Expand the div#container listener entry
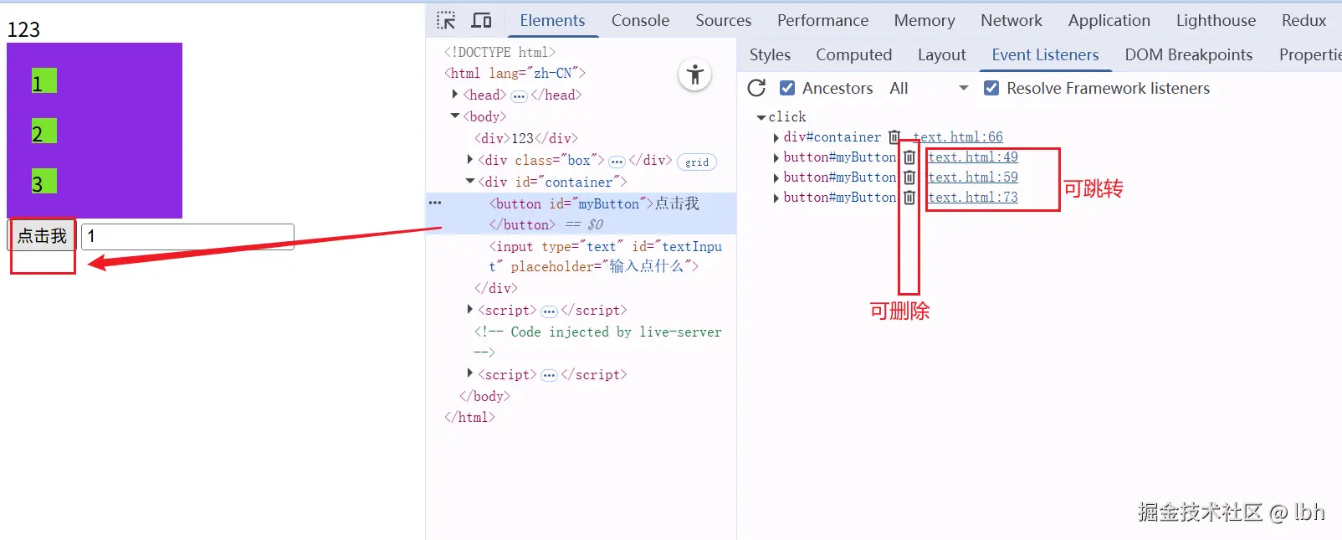1342x540 pixels. click(x=776, y=137)
